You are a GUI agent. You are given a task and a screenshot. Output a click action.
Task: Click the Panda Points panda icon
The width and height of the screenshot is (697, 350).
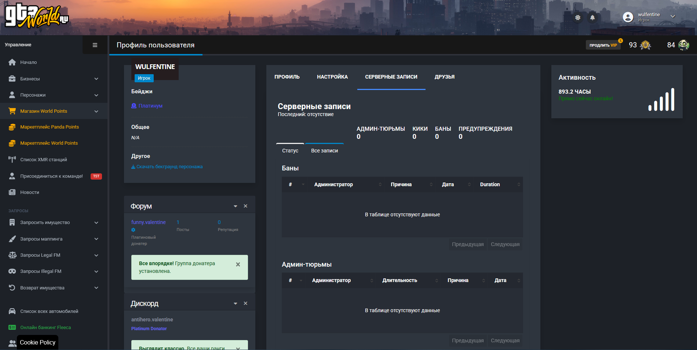684,45
